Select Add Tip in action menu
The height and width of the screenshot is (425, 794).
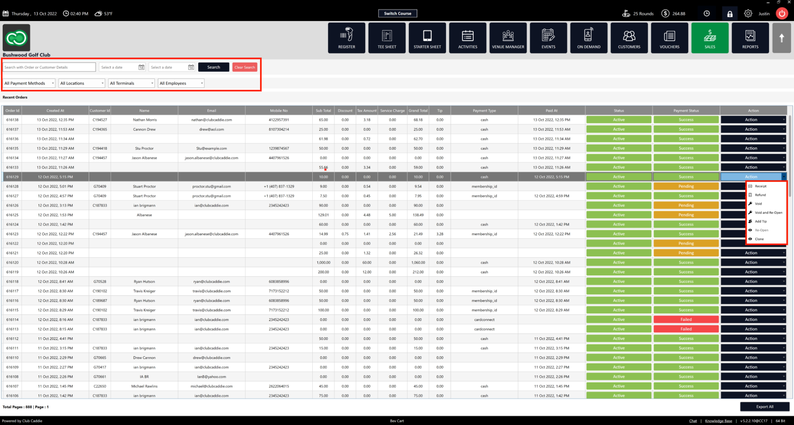click(761, 221)
